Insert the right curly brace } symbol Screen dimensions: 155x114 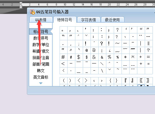(118, 81)
